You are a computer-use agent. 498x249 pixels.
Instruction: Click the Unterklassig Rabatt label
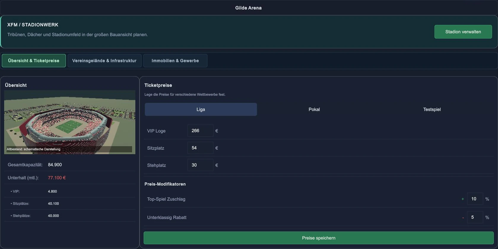click(167, 218)
